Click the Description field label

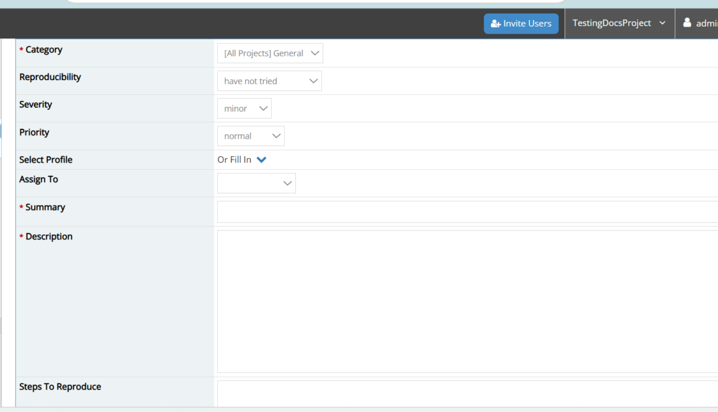click(49, 237)
